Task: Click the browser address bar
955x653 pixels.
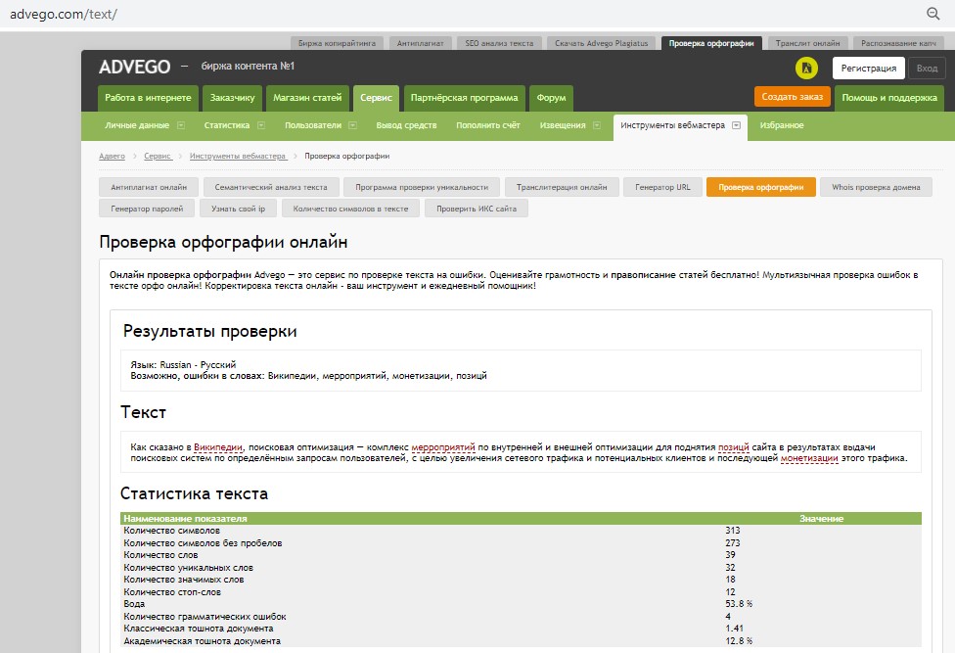Action: click(x=391, y=14)
